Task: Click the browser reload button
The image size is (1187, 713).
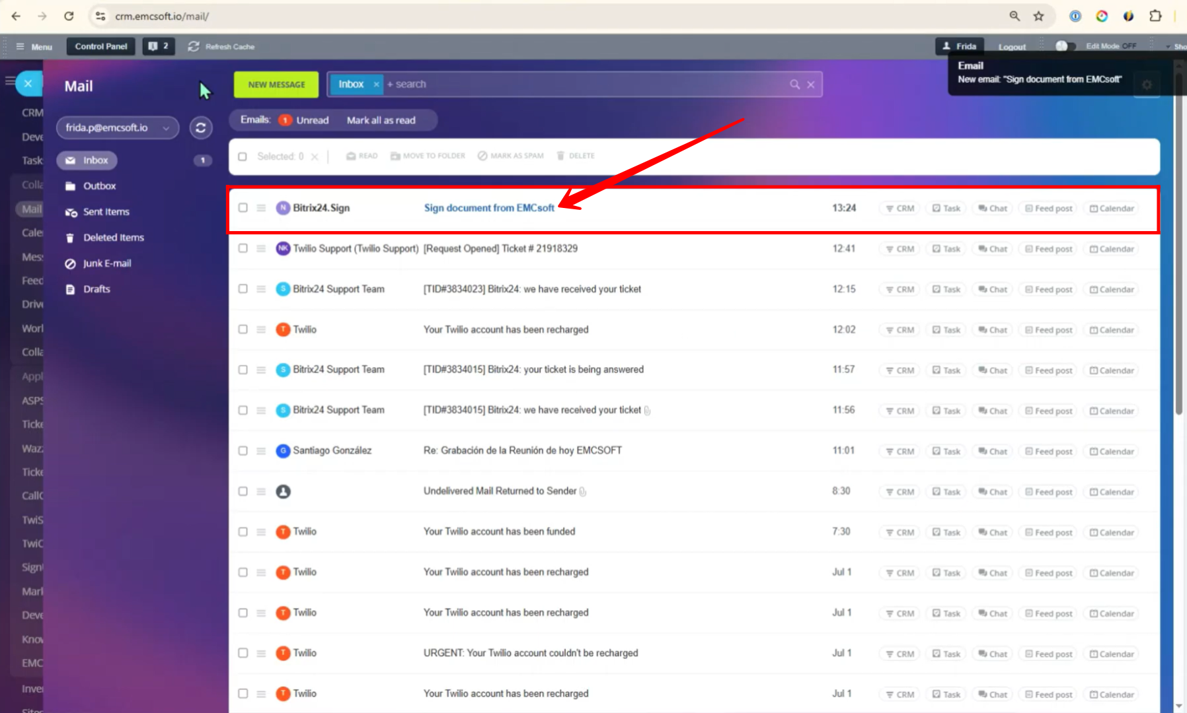Action: 69,16
